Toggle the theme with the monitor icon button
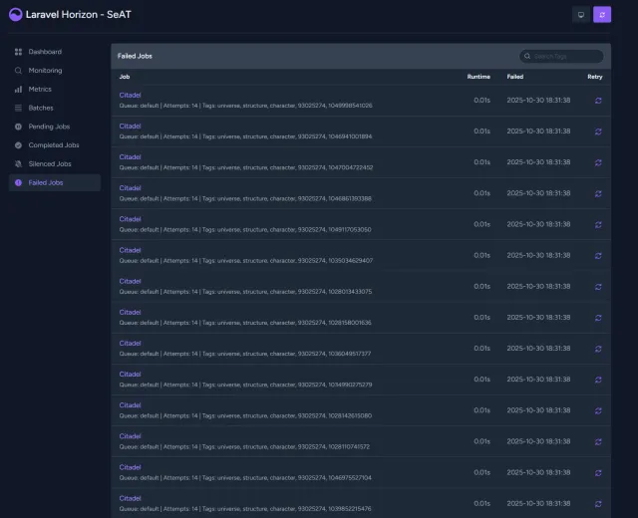This screenshot has width=638, height=518. 580,15
